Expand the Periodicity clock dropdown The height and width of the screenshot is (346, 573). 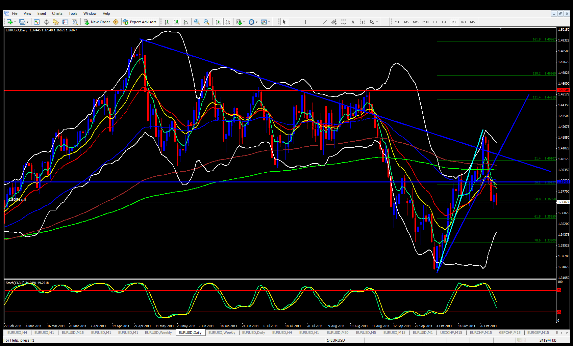point(253,22)
